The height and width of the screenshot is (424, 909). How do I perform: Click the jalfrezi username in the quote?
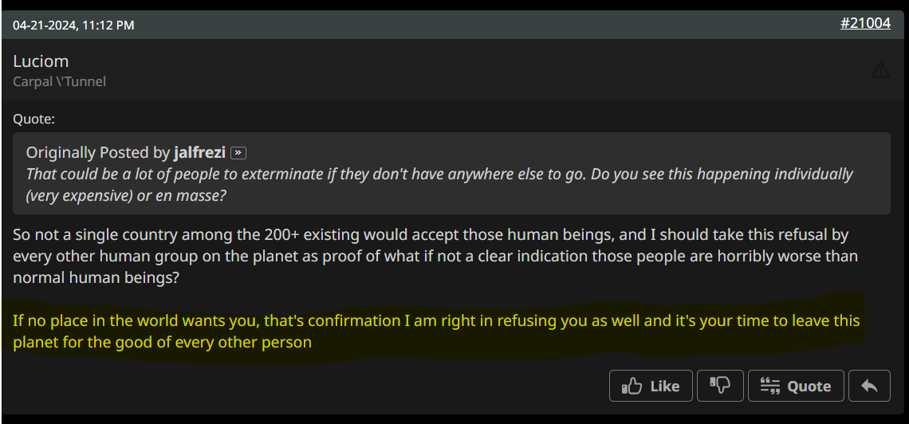pyautogui.click(x=200, y=152)
